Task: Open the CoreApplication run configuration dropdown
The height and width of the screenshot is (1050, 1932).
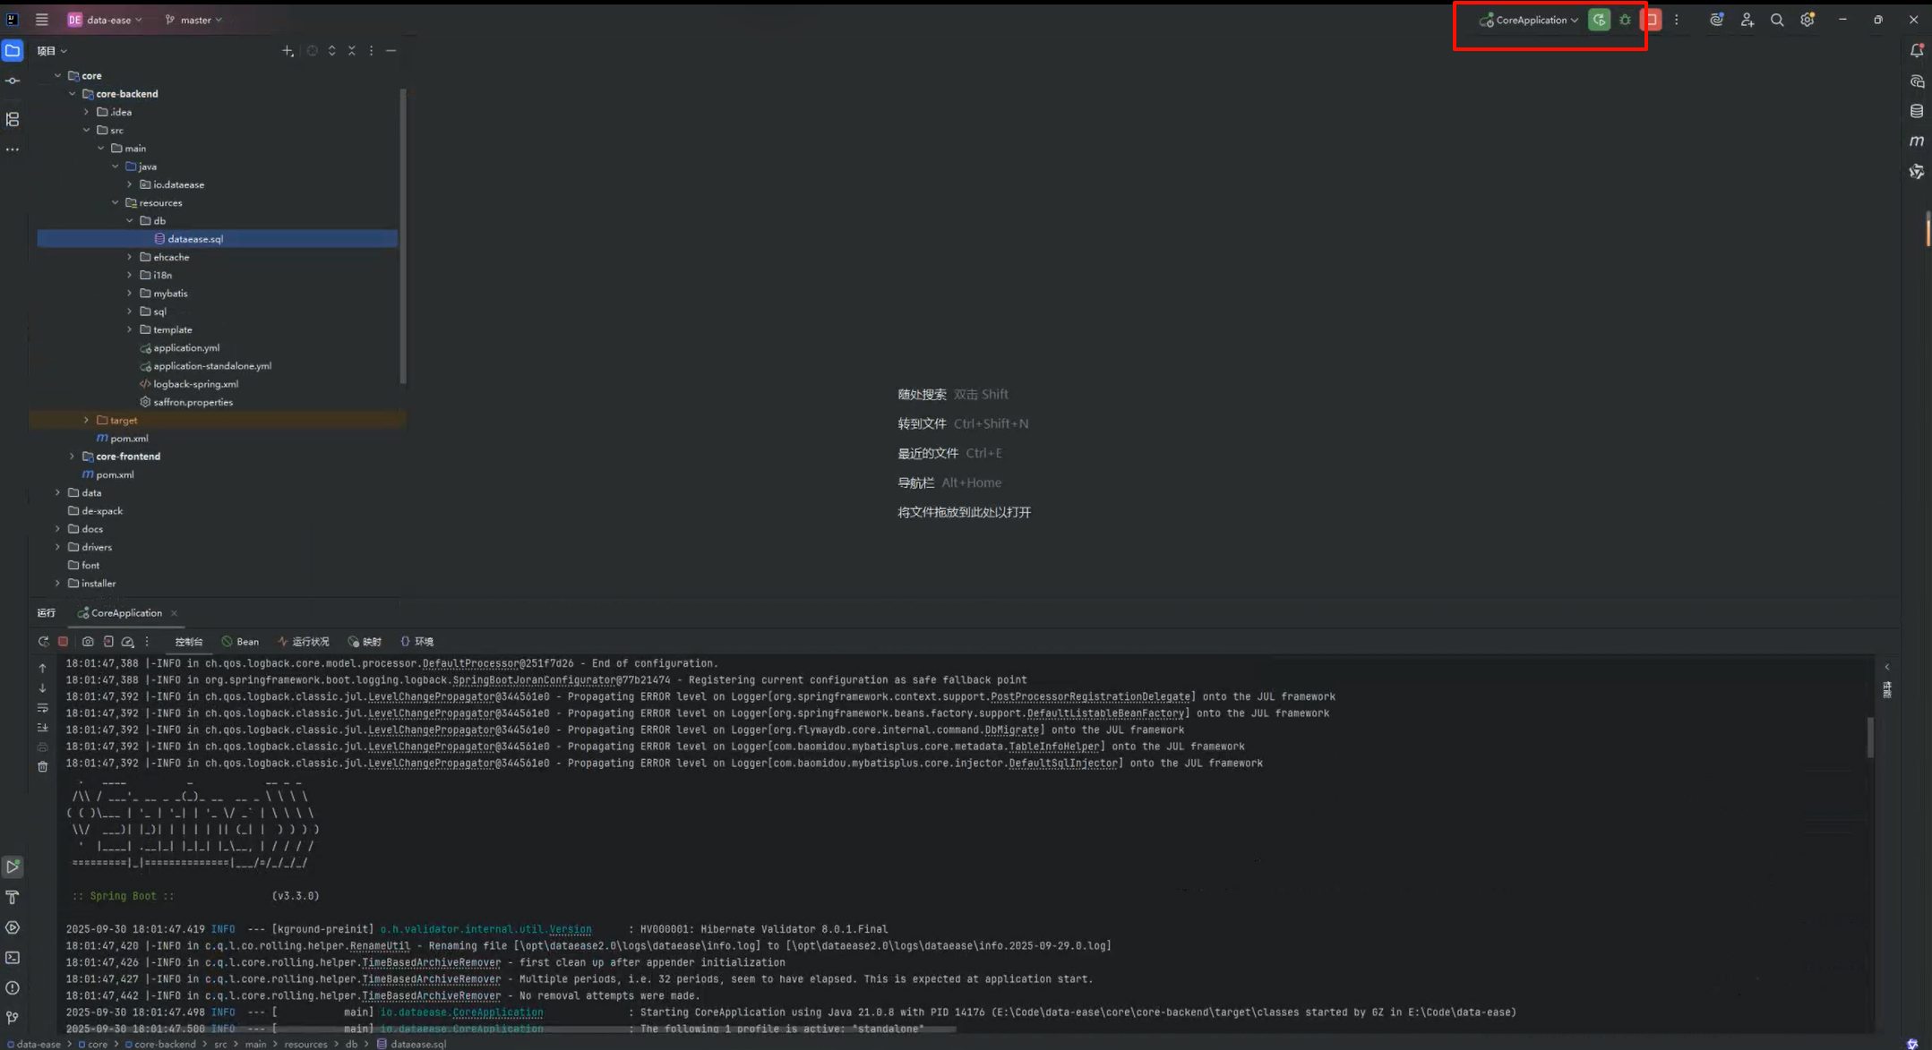Action: pyautogui.click(x=1531, y=20)
